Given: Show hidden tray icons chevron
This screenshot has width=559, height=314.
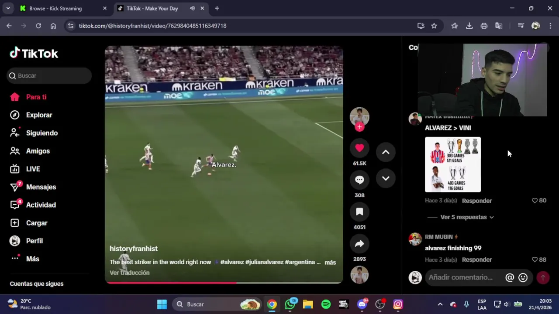Looking at the screenshot, I should (440, 304).
